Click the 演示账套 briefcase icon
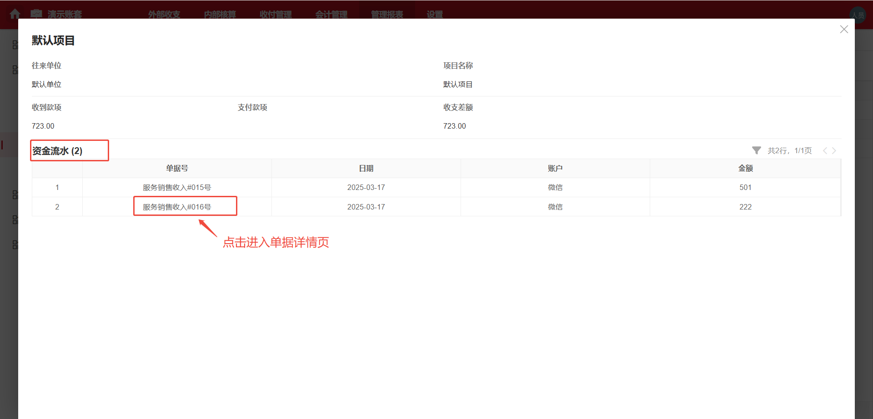 point(36,14)
